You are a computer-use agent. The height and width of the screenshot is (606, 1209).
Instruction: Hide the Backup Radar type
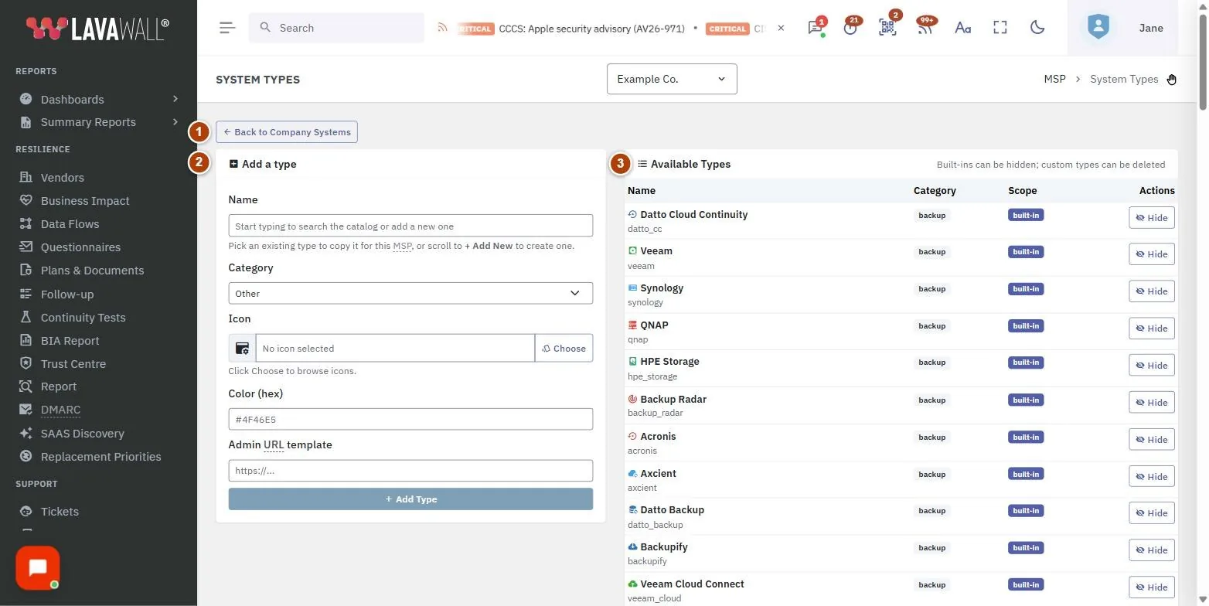pyautogui.click(x=1151, y=403)
